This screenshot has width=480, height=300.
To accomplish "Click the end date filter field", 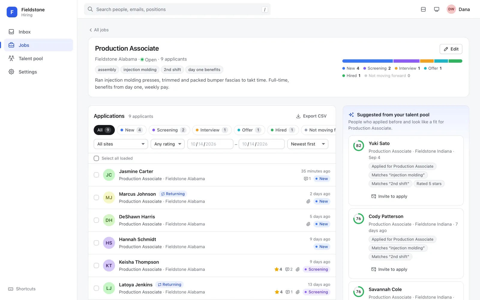I will (x=262, y=144).
